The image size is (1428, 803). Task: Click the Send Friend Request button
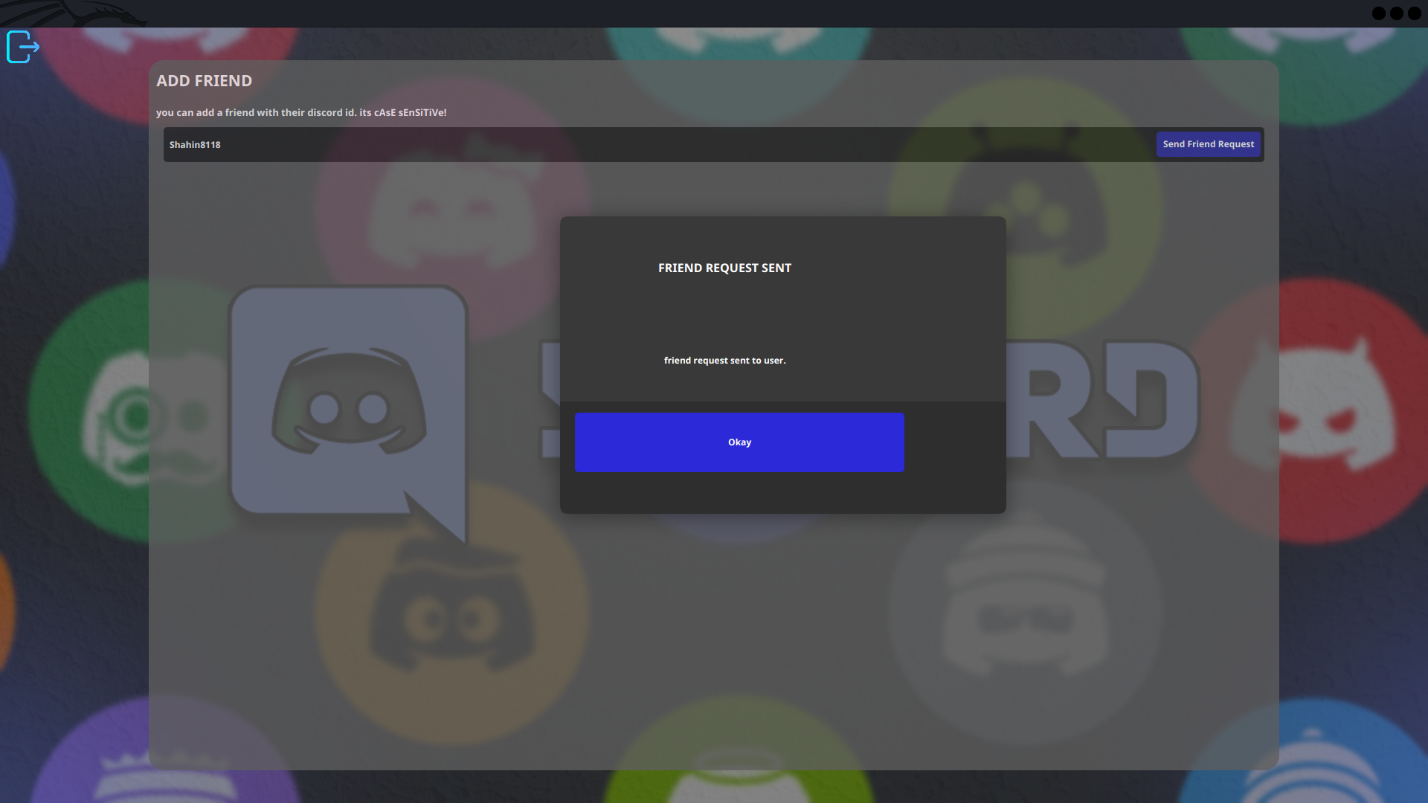click(1208, 144)
